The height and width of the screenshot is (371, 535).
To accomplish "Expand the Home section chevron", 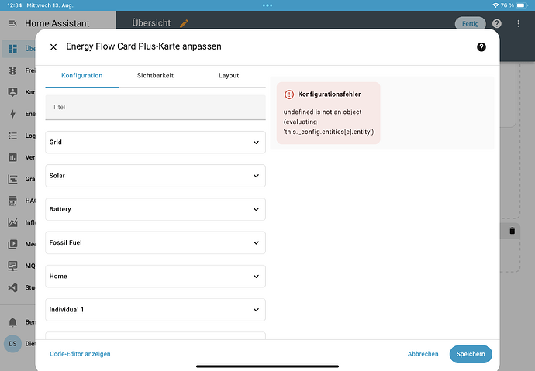I will point(257,276).
